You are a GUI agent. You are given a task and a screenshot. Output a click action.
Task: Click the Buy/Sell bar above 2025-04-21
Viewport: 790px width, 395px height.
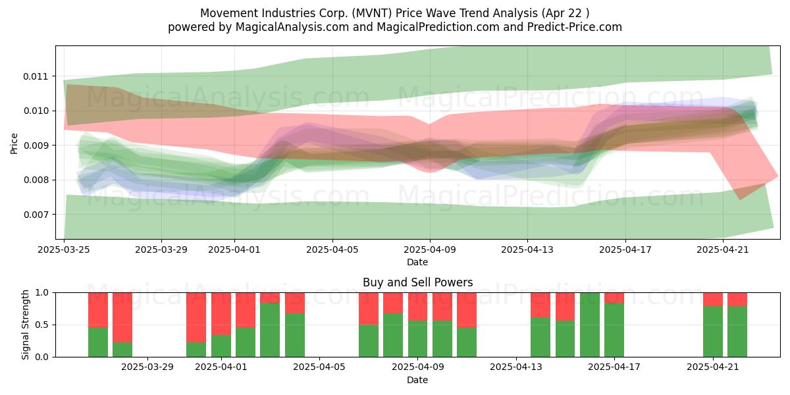click(713, 325)
